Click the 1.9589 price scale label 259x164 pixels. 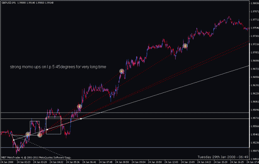tap(255, 110)
